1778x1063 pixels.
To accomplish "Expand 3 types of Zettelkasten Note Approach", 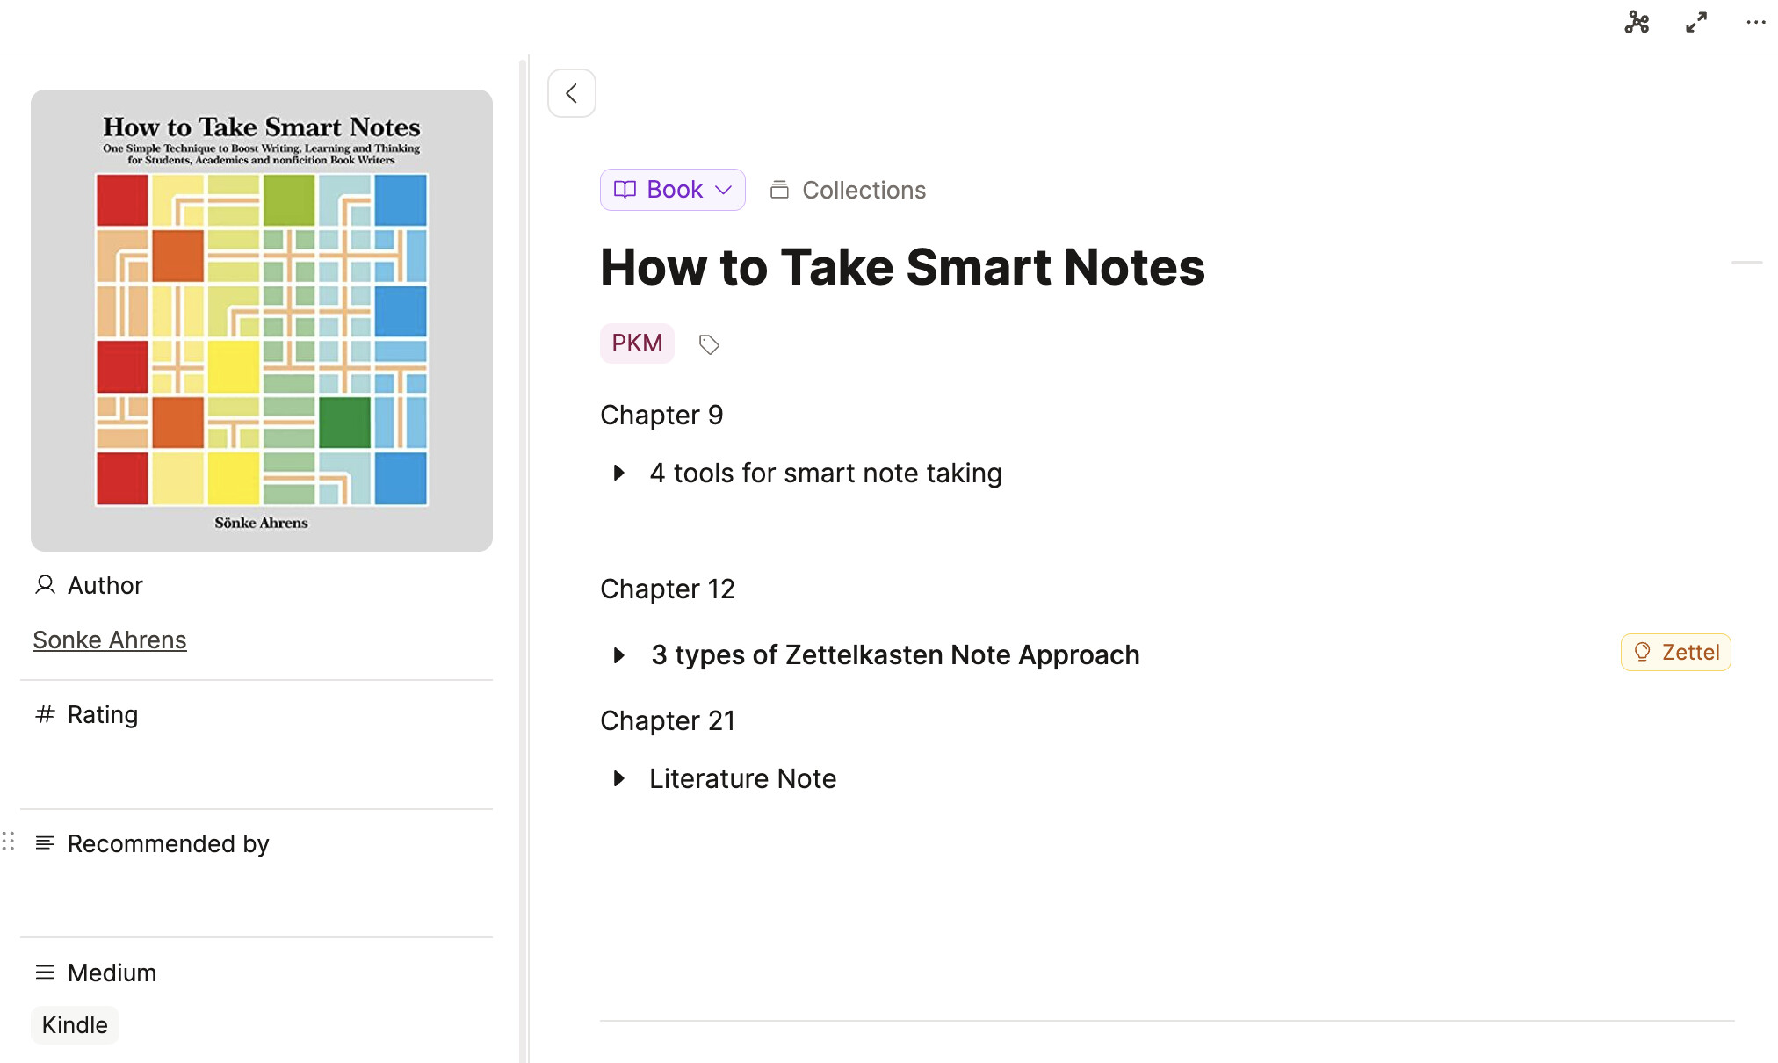I will 619,655.
